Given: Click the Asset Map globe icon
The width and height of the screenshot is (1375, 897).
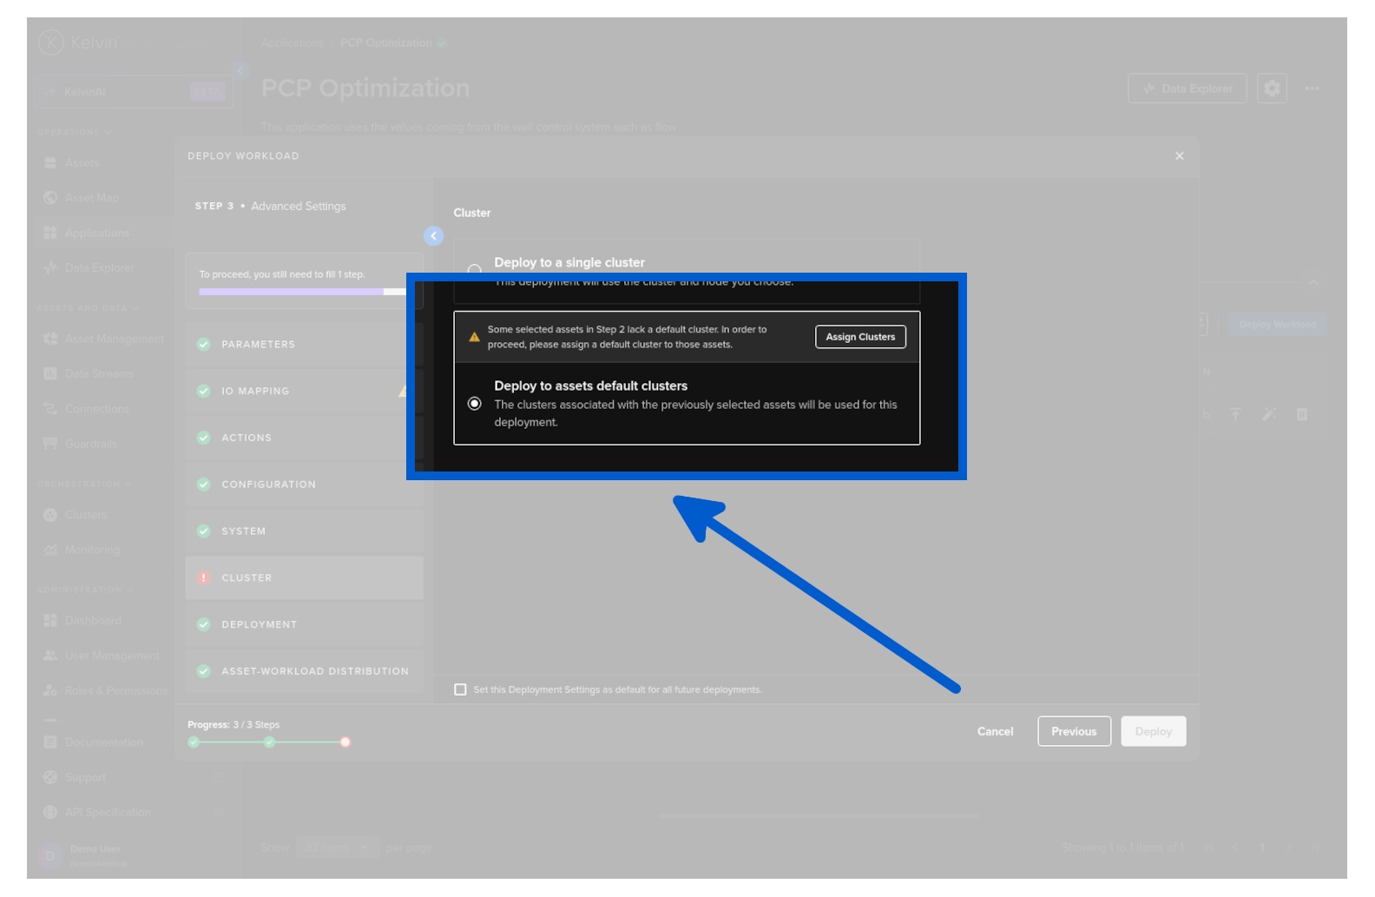Looking at the screenshot, I should (50, 198).
